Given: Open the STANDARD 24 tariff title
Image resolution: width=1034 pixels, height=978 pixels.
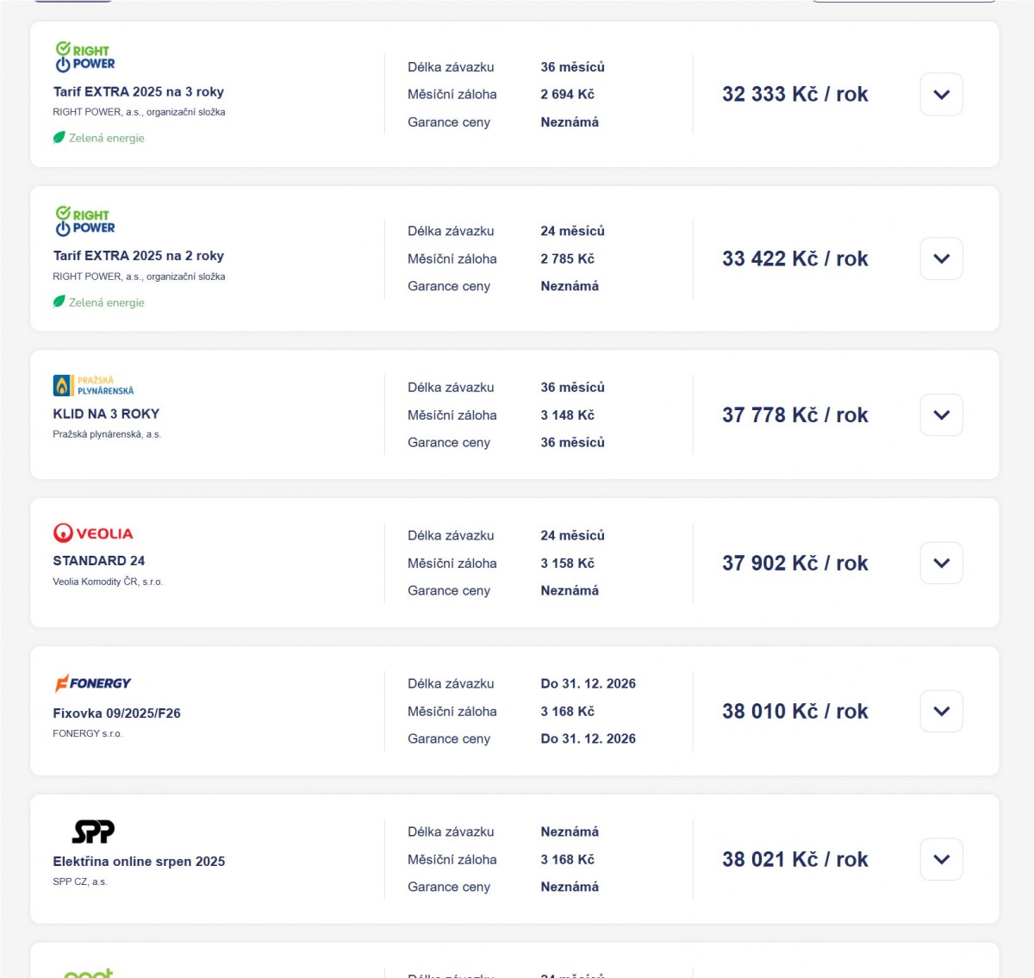Looking at the screenshot, I should click(x=99, y=561).
